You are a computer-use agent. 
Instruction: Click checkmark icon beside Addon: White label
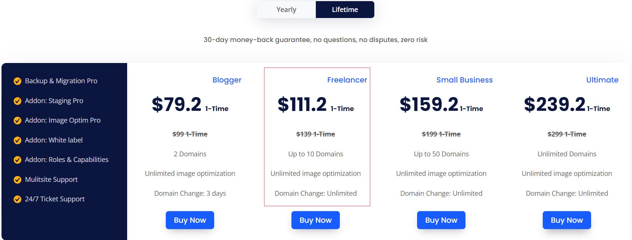(x=17, y=140)
